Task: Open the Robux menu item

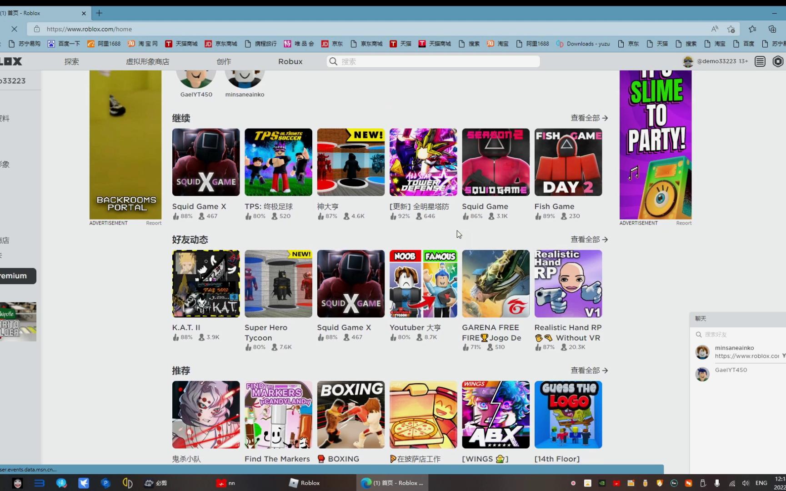Action: pos(290,61)
